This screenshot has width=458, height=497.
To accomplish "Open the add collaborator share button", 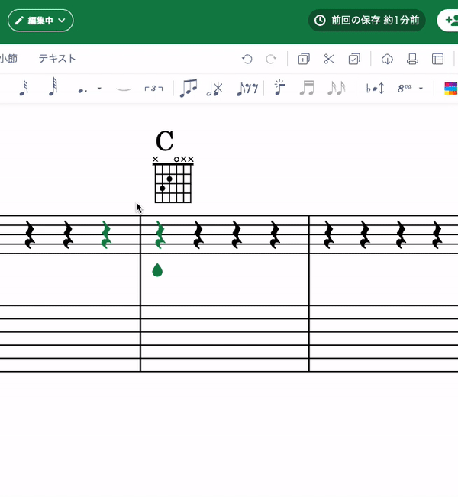I will click(x=448, y=21).
